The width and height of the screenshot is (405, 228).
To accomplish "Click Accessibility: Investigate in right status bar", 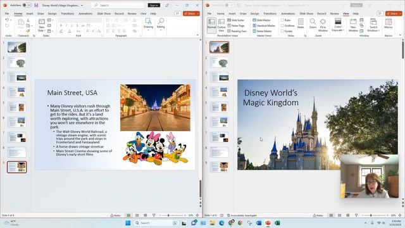I will [242, 215].
